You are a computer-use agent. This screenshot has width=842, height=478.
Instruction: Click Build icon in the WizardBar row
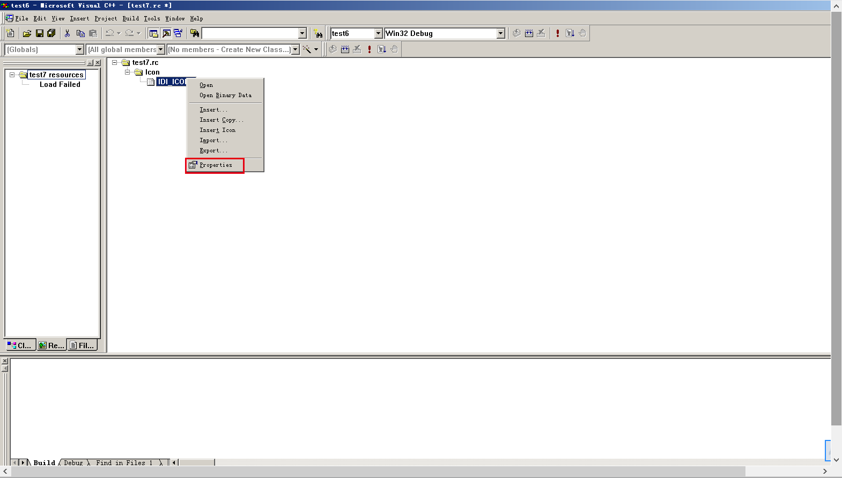point(345,49)
